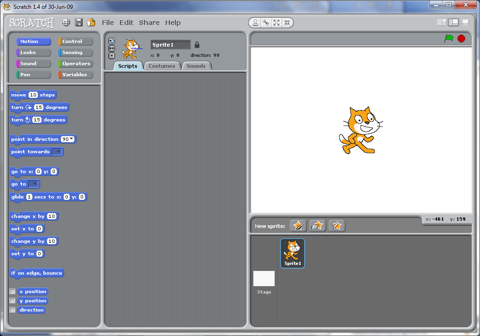Select the Variables block category
The width and height of the screenshot is (480, 336).
76,74
